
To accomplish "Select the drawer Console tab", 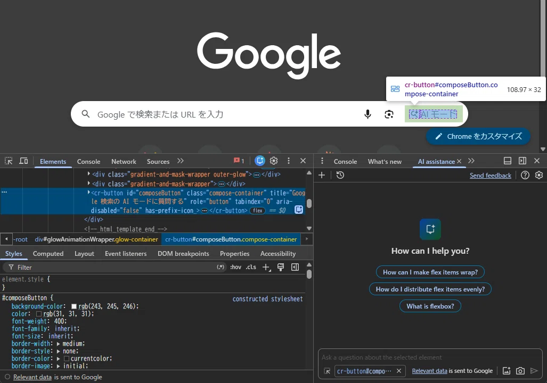I will 345,161.
